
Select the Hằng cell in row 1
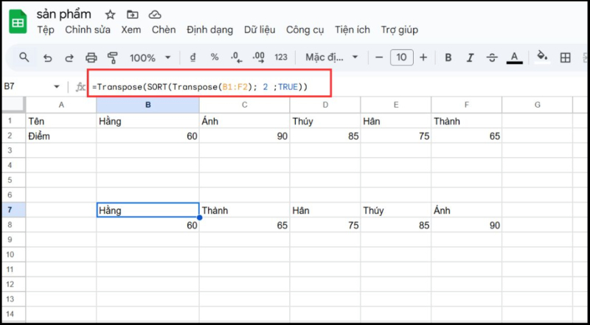click(148, 121)
